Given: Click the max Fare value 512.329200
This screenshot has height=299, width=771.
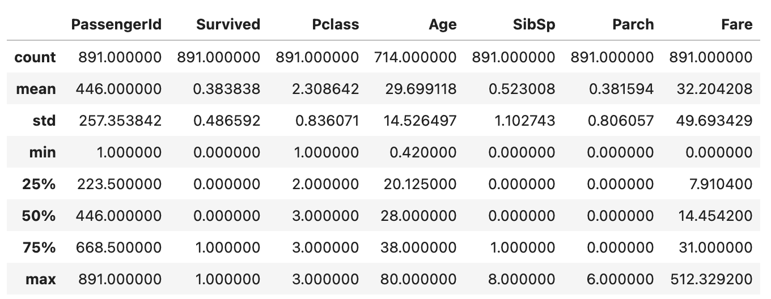Looking at the screenshot, I should tap(711, 279).
